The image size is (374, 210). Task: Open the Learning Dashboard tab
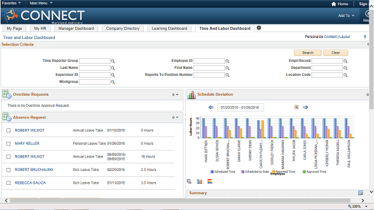click(x=169, y=29)
